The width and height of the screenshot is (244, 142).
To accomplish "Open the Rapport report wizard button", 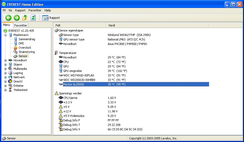I will pos(51,18).
